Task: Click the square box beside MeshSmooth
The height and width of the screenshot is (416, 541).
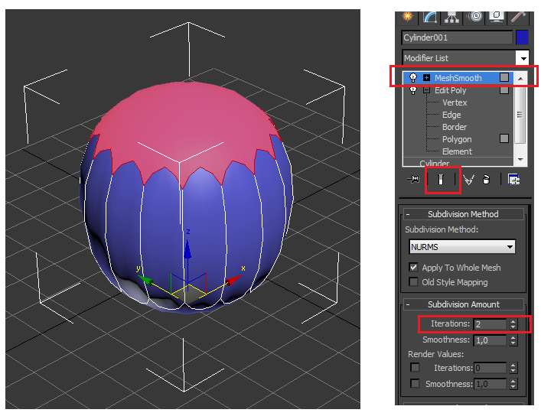Action: 504,77
